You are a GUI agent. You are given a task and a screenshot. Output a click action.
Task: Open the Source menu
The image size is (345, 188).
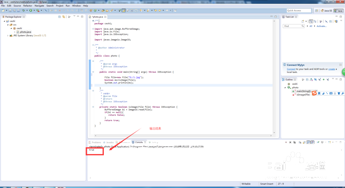click(17, 6)
